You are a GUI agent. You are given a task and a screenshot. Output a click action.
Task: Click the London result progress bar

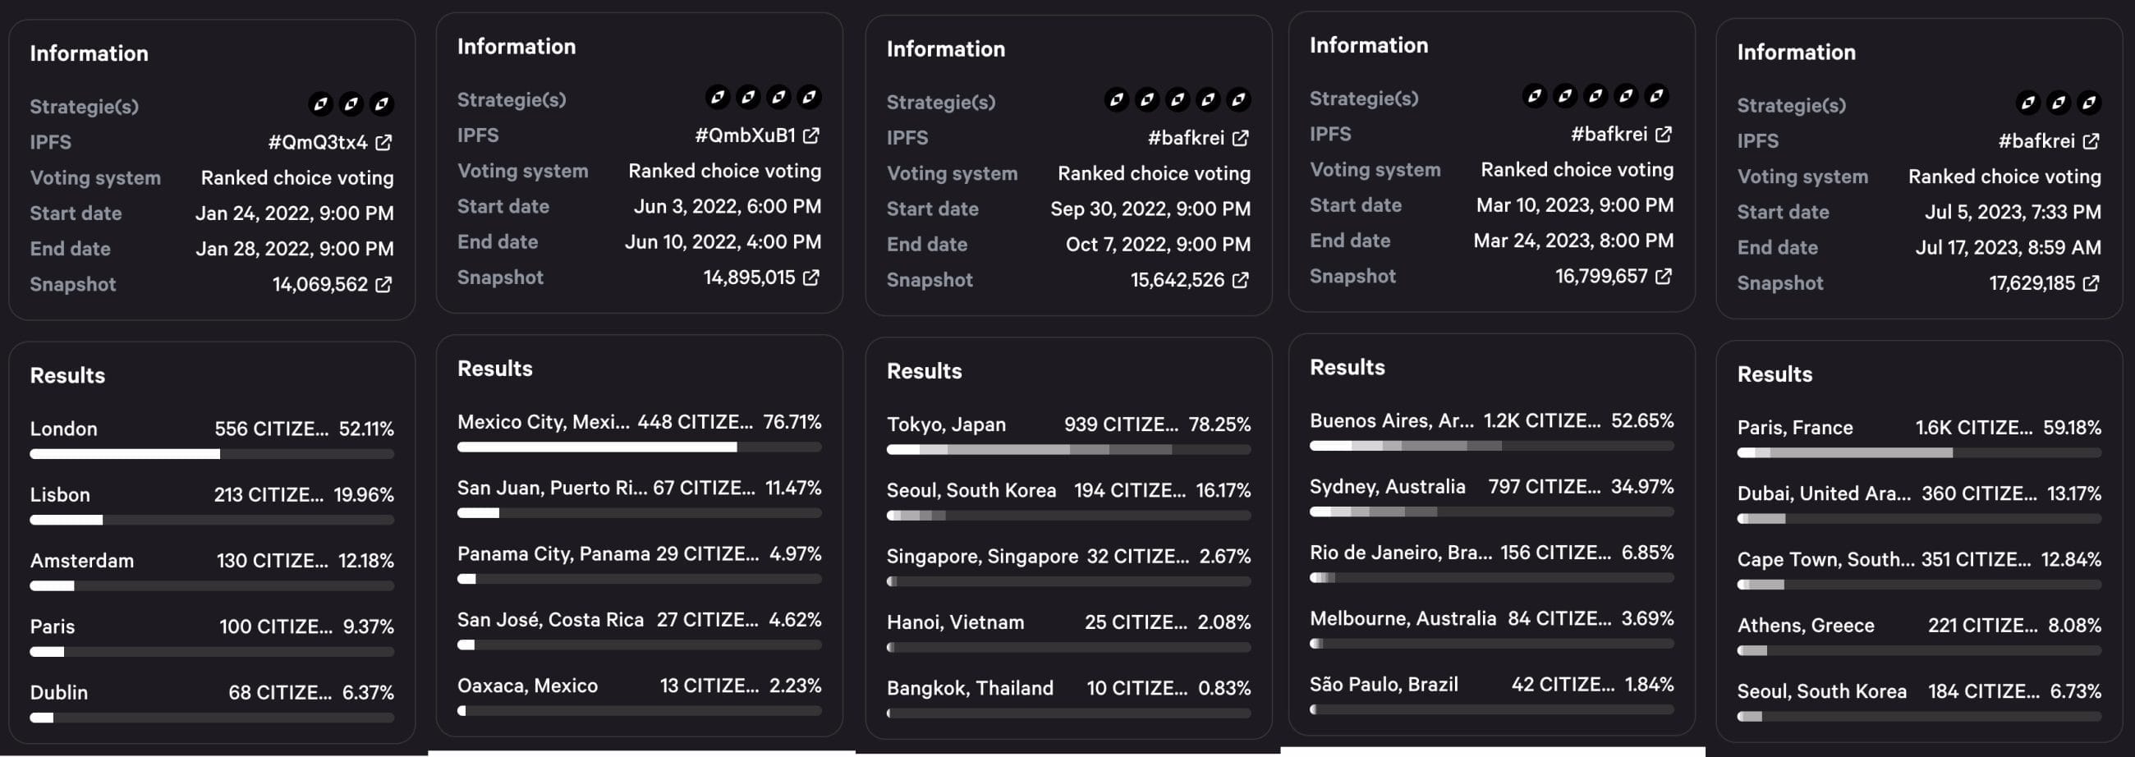pyautogui.click(x=211, y=453)
